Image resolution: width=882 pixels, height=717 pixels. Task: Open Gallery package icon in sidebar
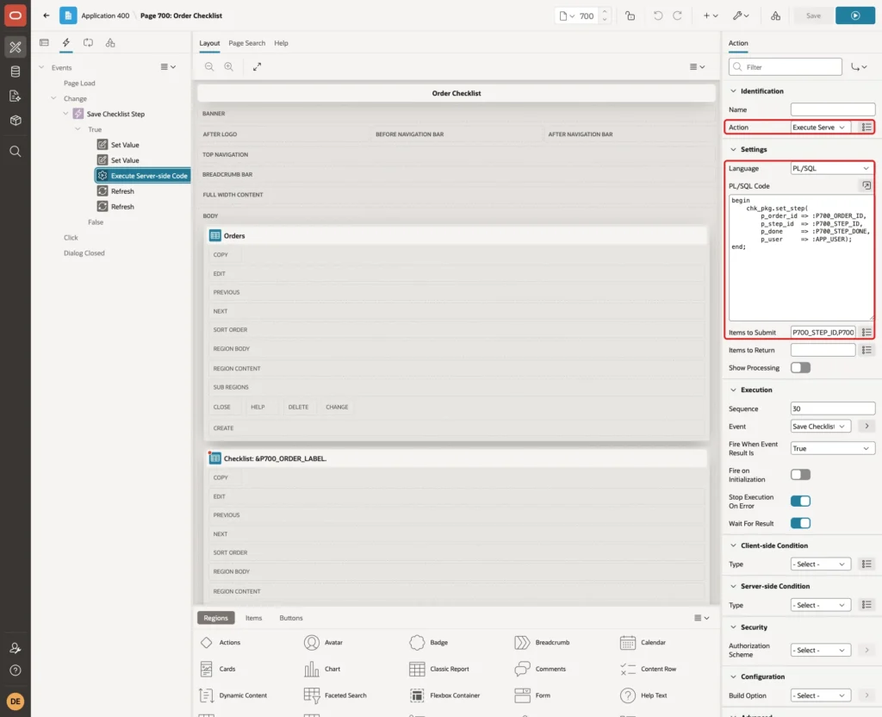pos(16,121)
